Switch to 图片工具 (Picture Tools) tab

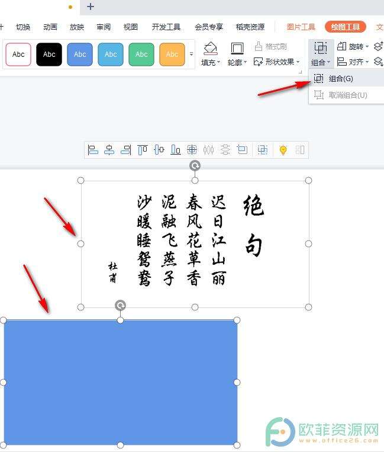click(301, 27)
